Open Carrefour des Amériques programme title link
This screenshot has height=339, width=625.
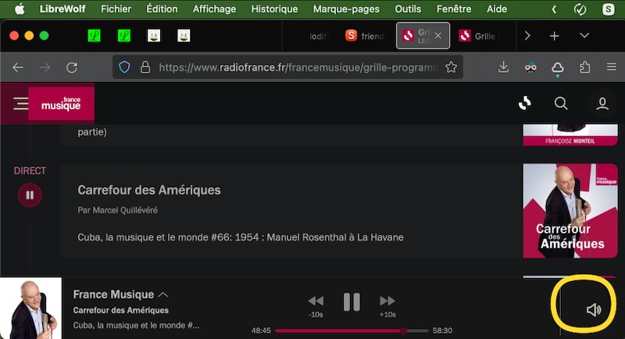pyautogui.click(x=149, y=190)
